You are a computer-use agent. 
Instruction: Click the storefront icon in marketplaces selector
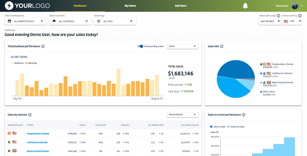click(9, 21)
